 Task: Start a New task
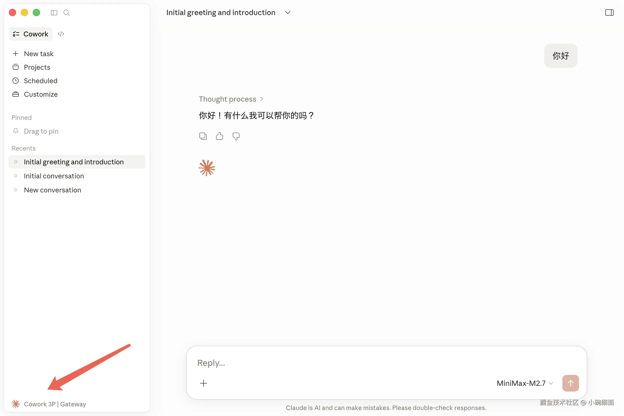(x=38, y=54)
